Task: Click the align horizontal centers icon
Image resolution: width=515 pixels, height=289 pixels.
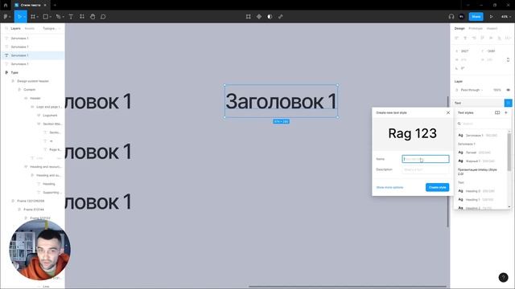Action: [x=465, y=38]
